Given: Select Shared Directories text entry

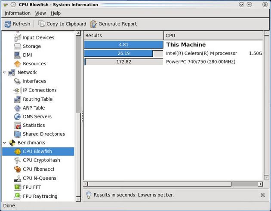Looking at the screenshot, I should (x=44, y=134).
